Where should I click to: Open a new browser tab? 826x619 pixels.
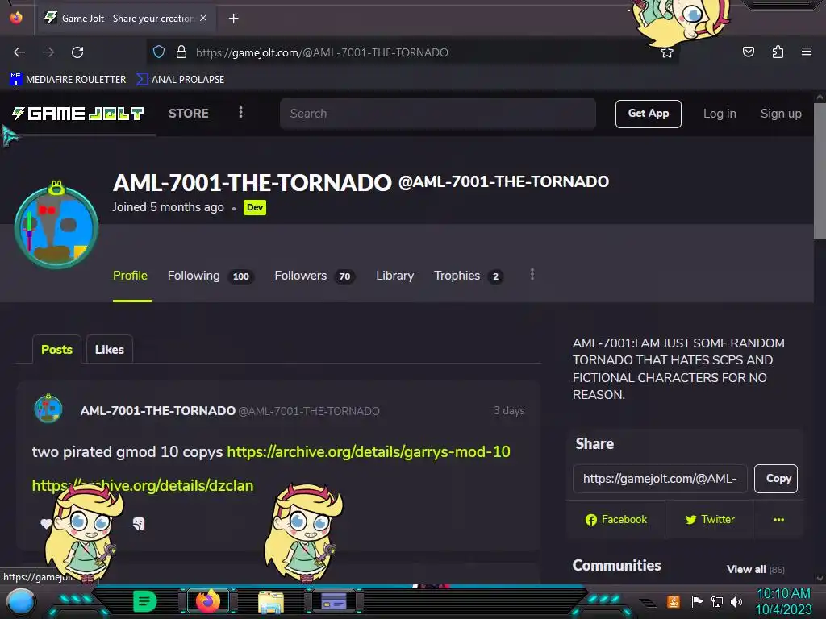[x=233, y=19]
